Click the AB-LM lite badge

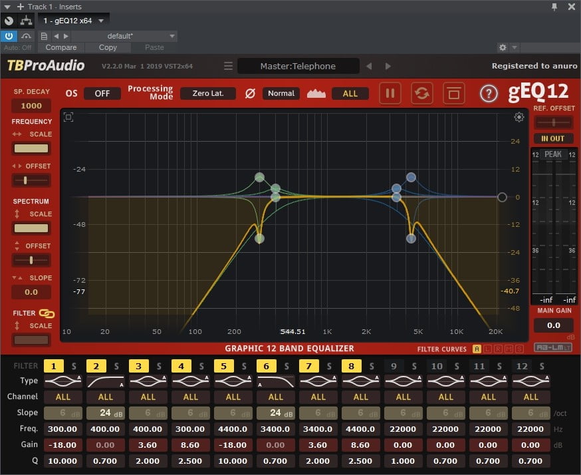coord(553,347)
